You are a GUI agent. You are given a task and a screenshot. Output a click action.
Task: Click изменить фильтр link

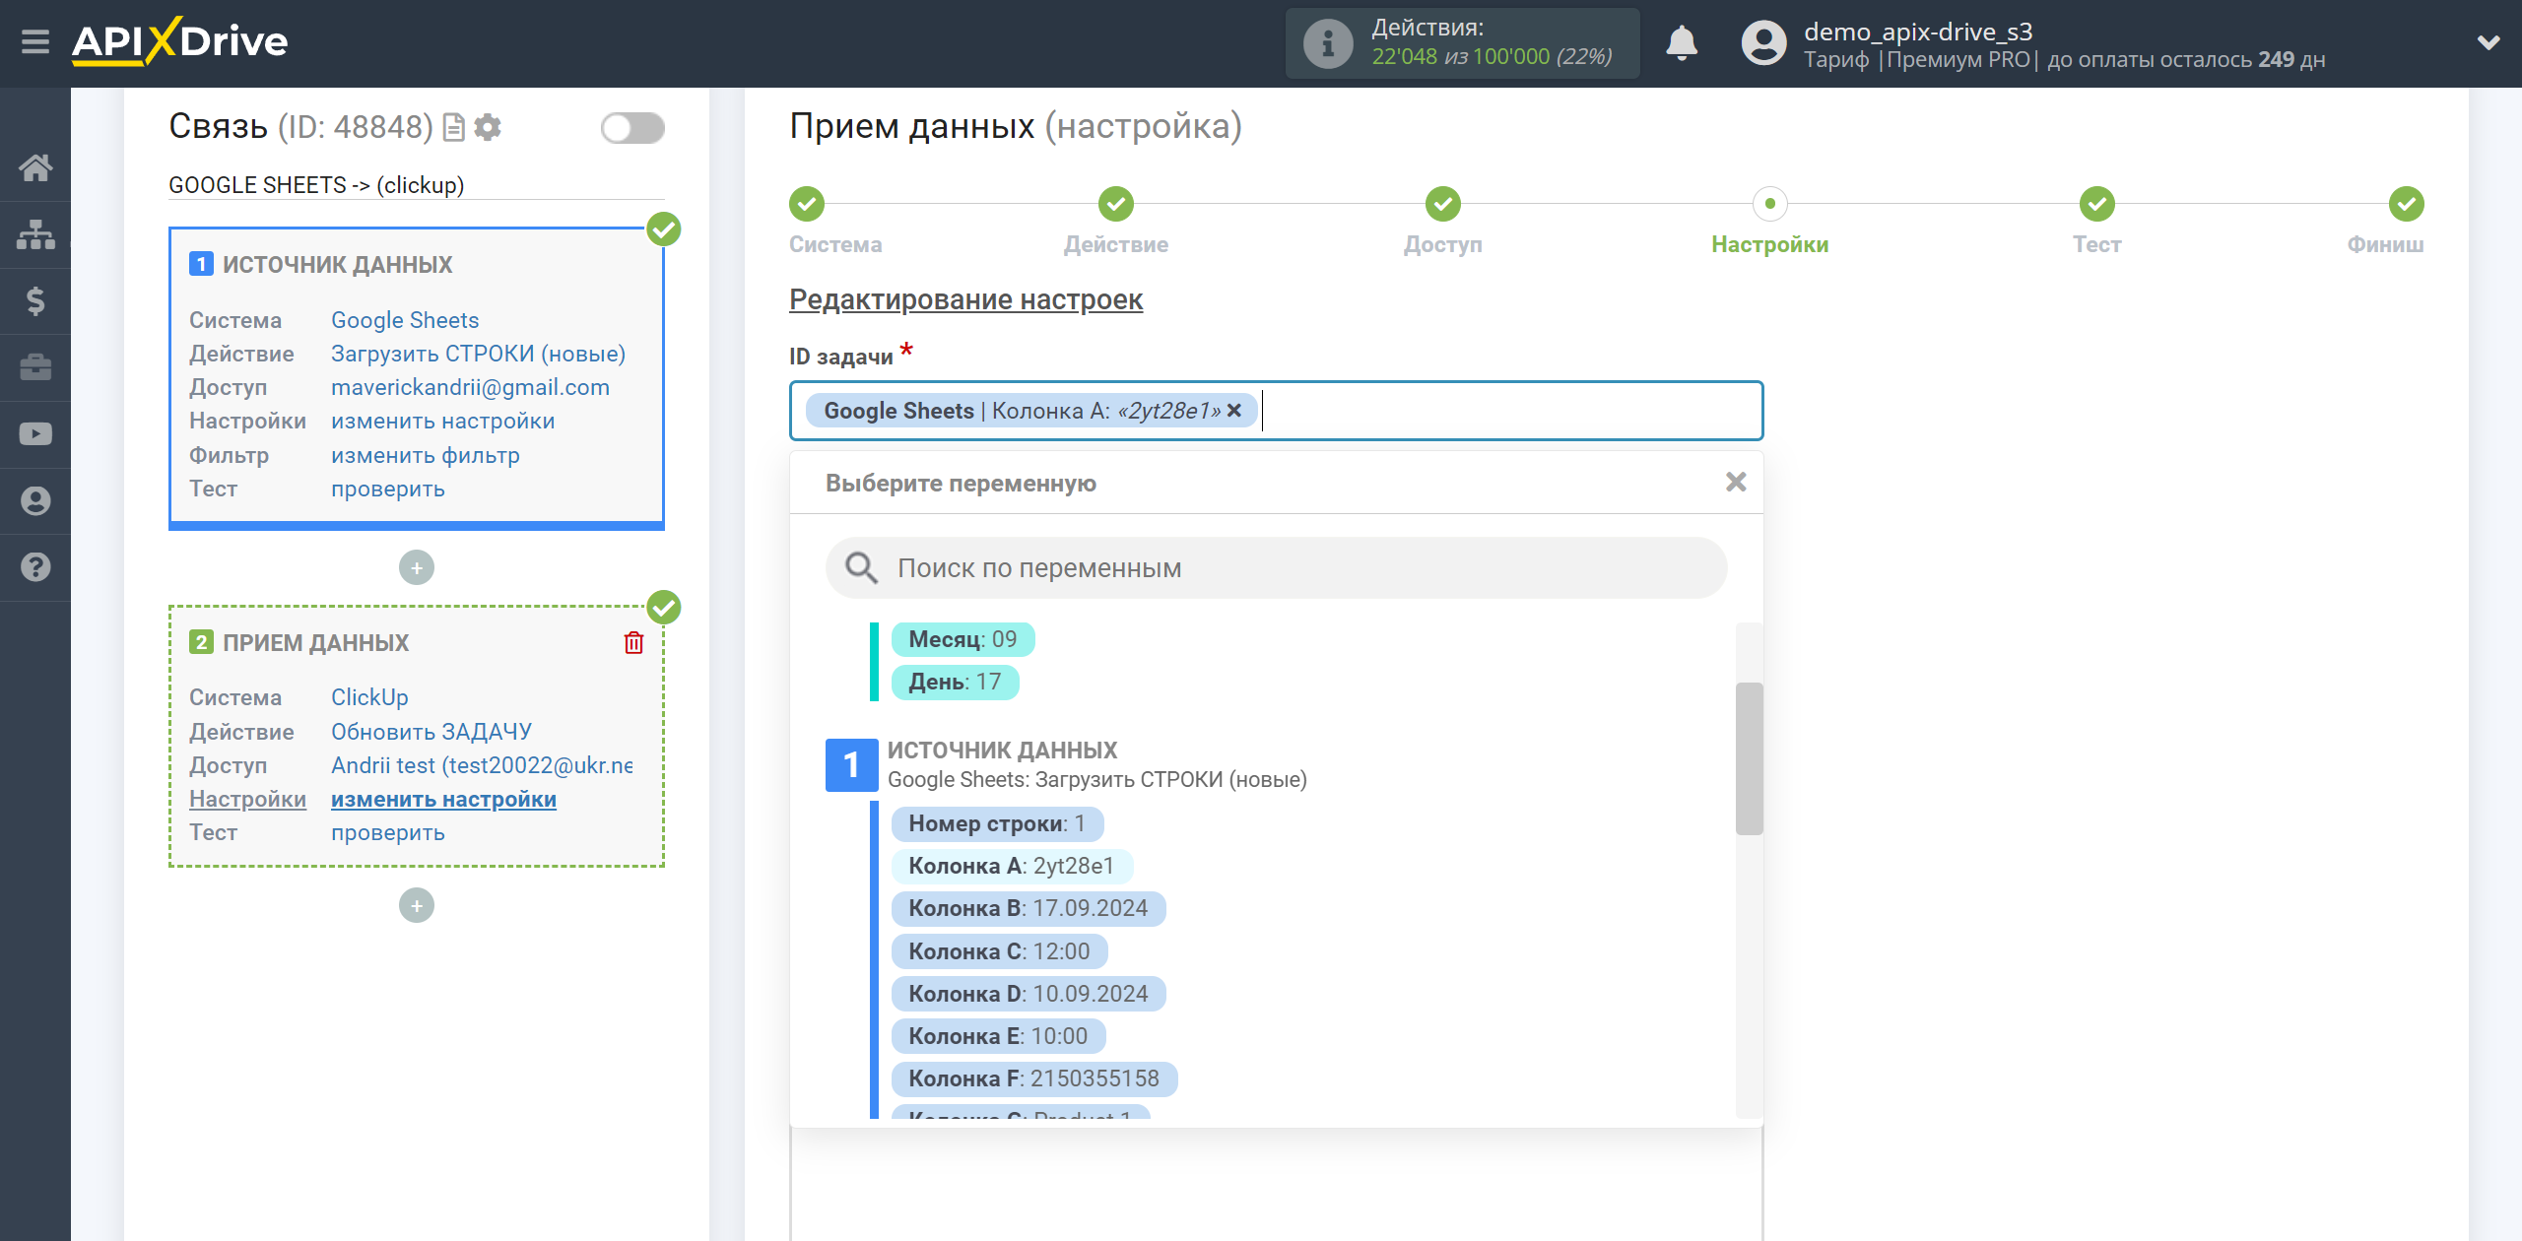pos(425,455)
